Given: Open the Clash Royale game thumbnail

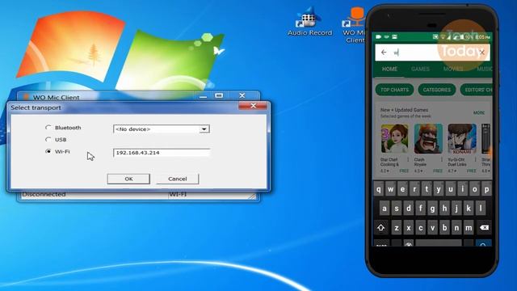Looking at the screenshot, I should [428, 138].
